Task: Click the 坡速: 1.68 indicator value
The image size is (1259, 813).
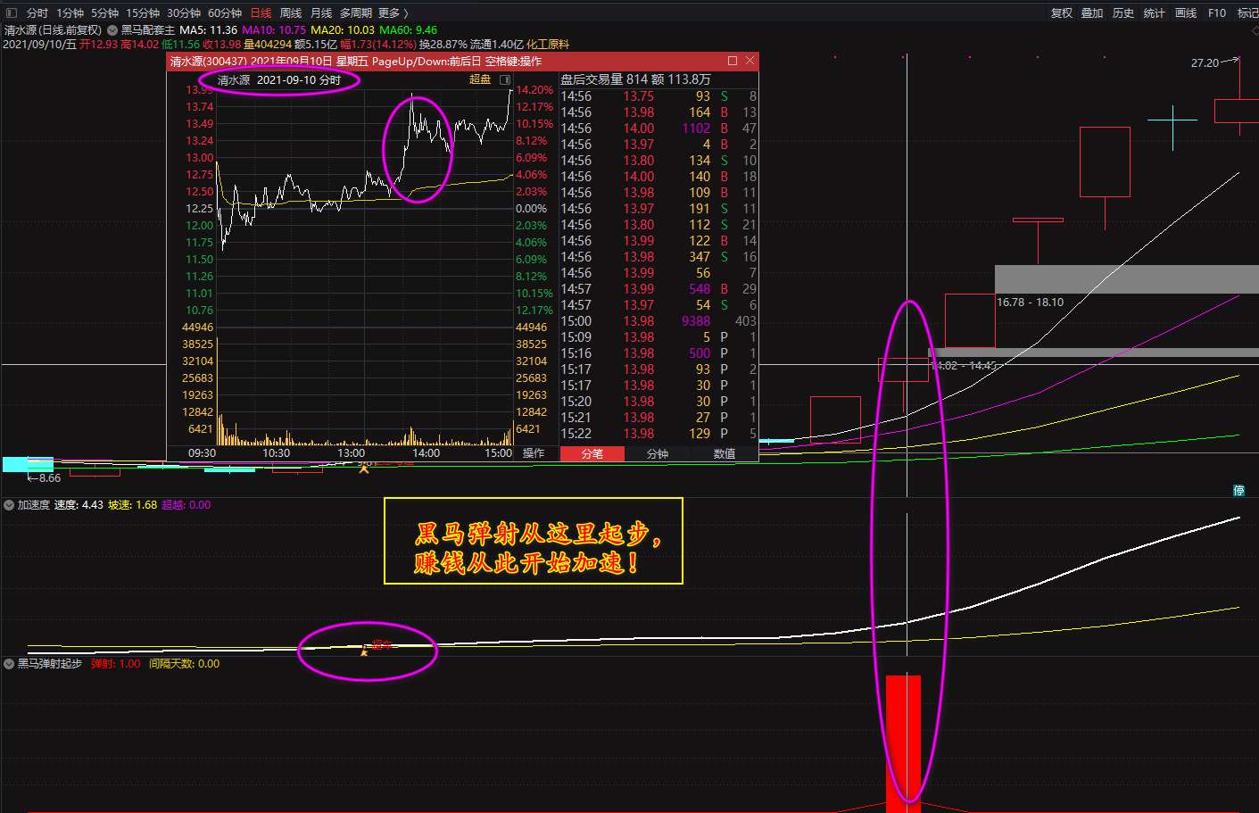Action: (132, 505)
